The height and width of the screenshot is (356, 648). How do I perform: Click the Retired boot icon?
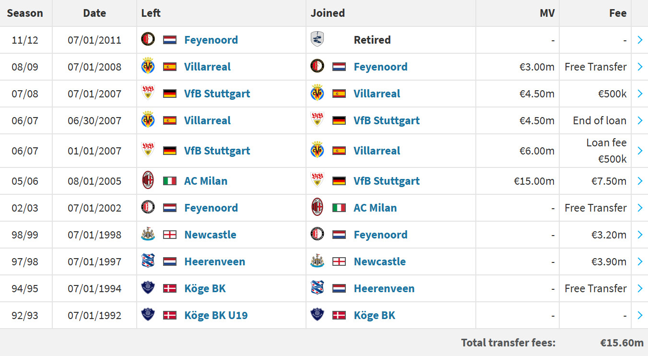tap(317, 39)
